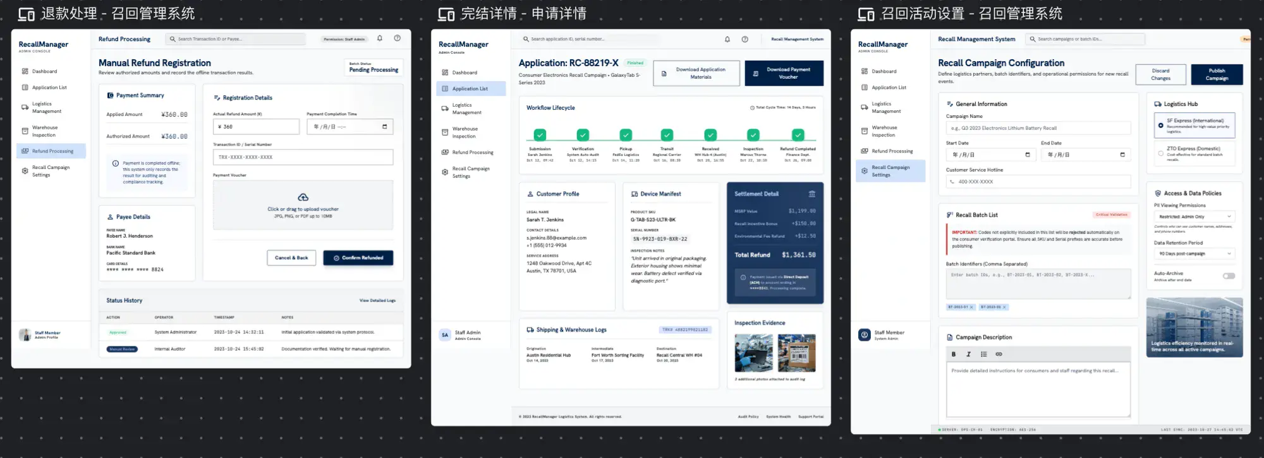Click the Actual Refund Amount field
1264x458 pixels.
click(256, 127)
